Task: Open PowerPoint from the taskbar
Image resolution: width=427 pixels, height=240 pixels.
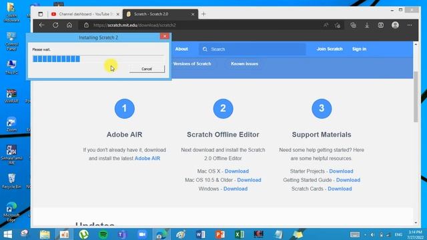Action: click(220, 234)
